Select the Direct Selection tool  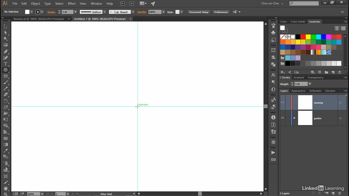(5, 33)
